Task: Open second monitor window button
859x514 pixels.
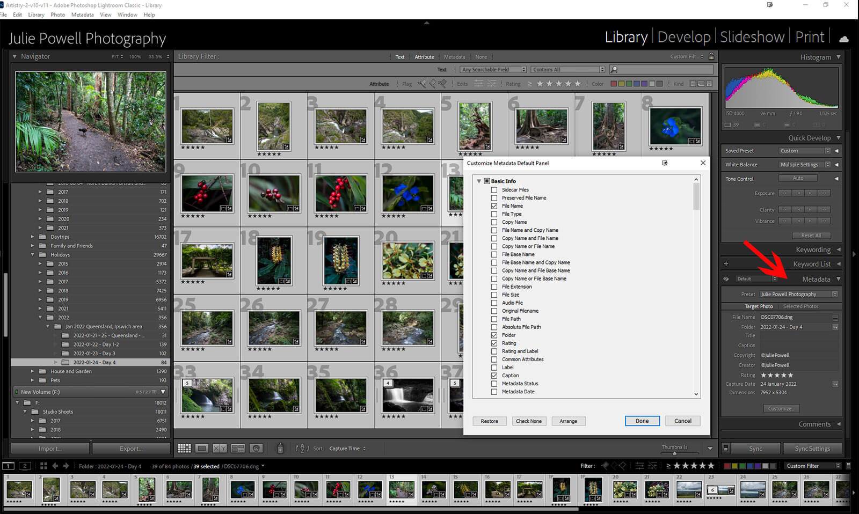Action: (25, 466)
